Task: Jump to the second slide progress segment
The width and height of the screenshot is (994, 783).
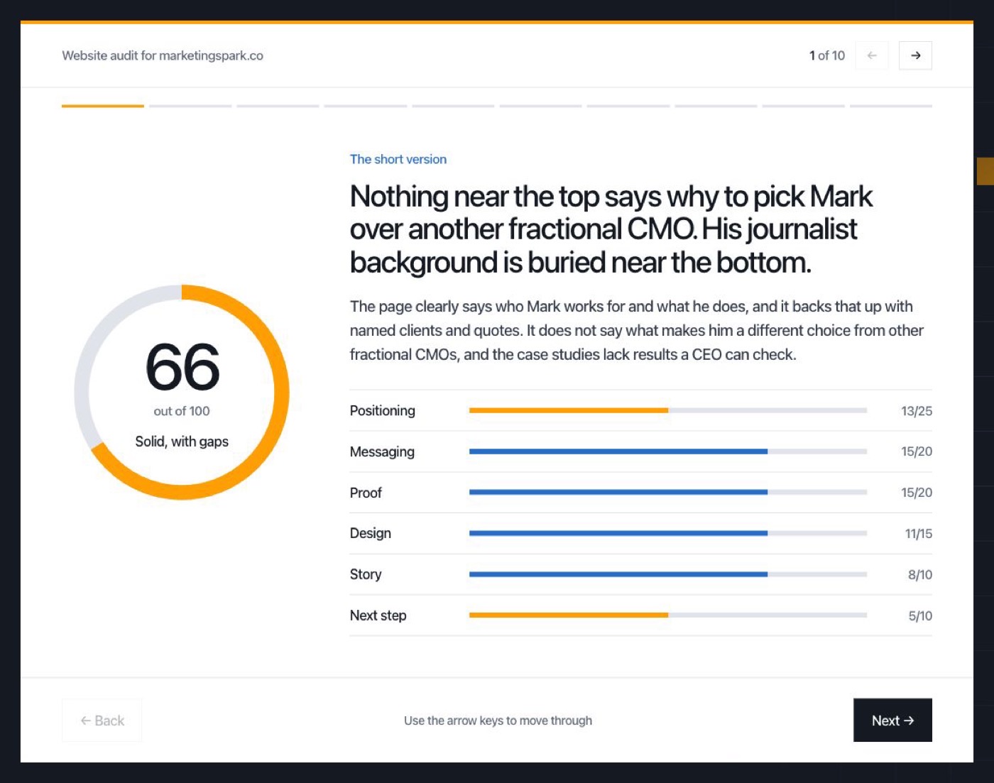Action: (190, 106)
